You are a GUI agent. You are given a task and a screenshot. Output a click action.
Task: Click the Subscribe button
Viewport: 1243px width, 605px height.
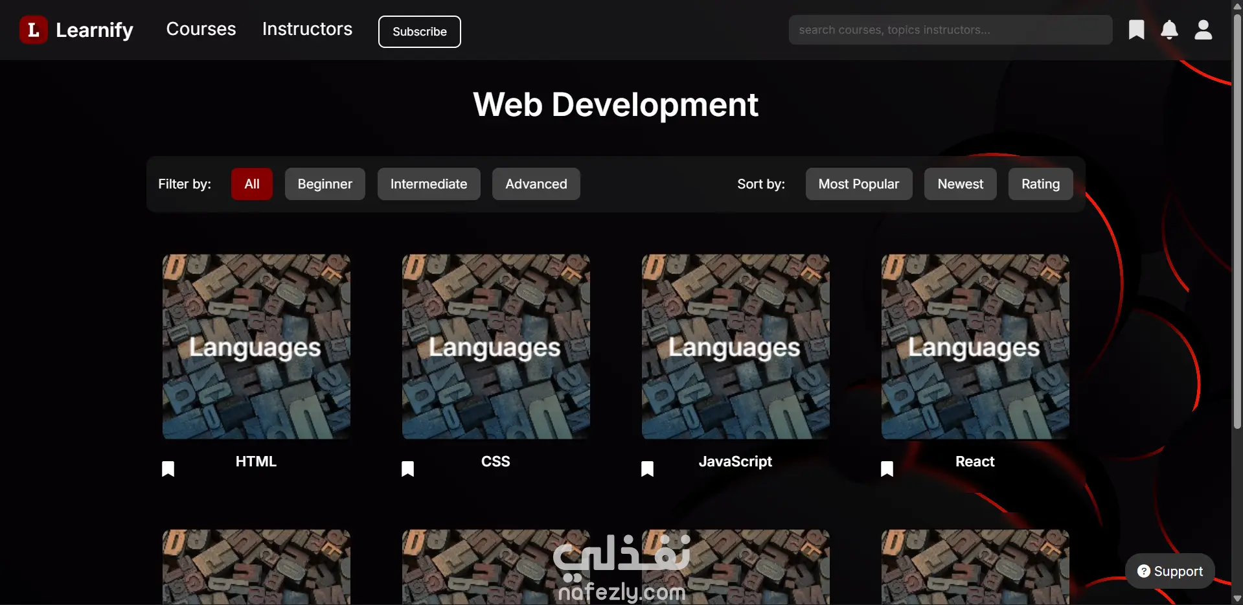[419, 32]
